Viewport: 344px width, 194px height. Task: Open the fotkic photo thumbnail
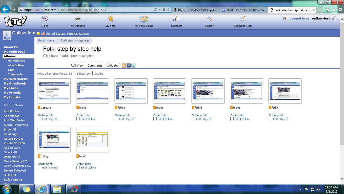point(170,91)
